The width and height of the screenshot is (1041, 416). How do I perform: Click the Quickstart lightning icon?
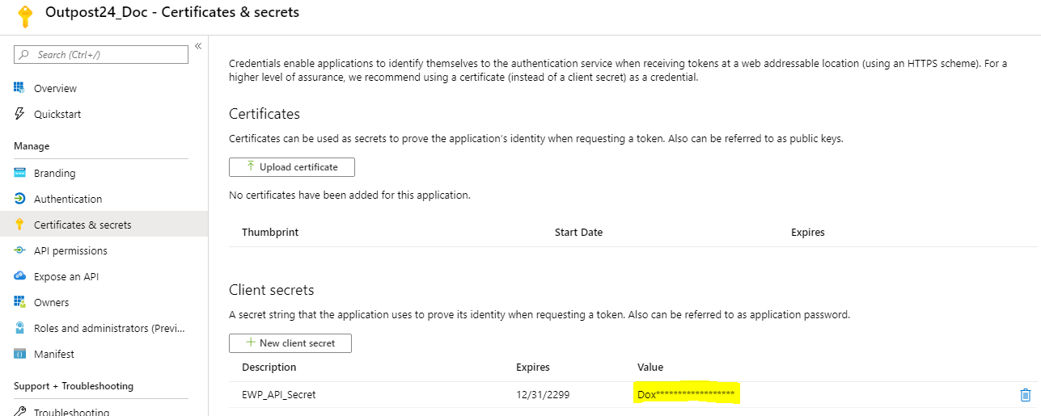pos(19,114)
